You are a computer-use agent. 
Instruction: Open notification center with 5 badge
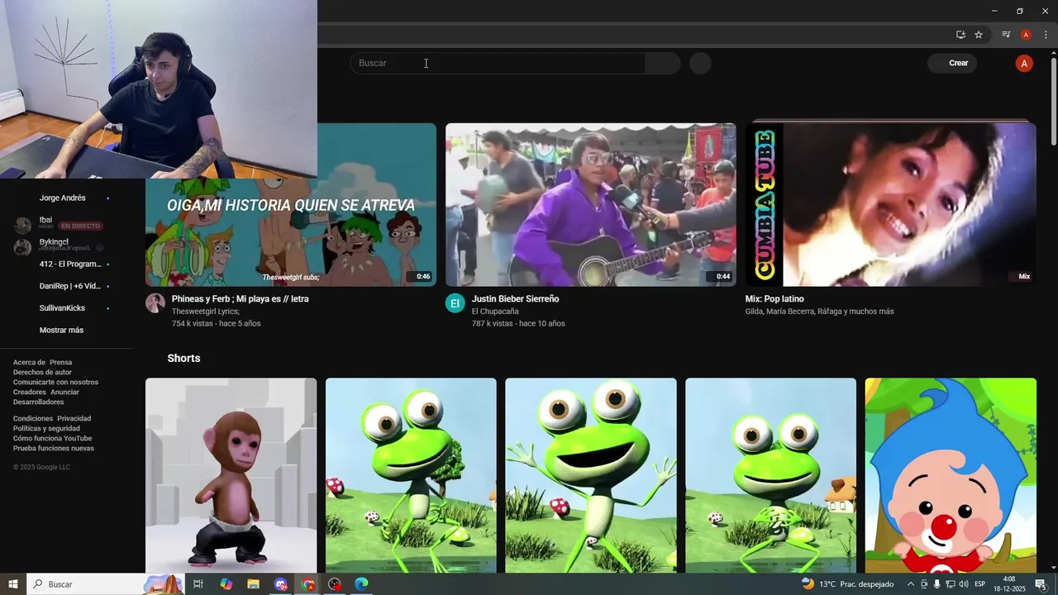(1041, 584)
